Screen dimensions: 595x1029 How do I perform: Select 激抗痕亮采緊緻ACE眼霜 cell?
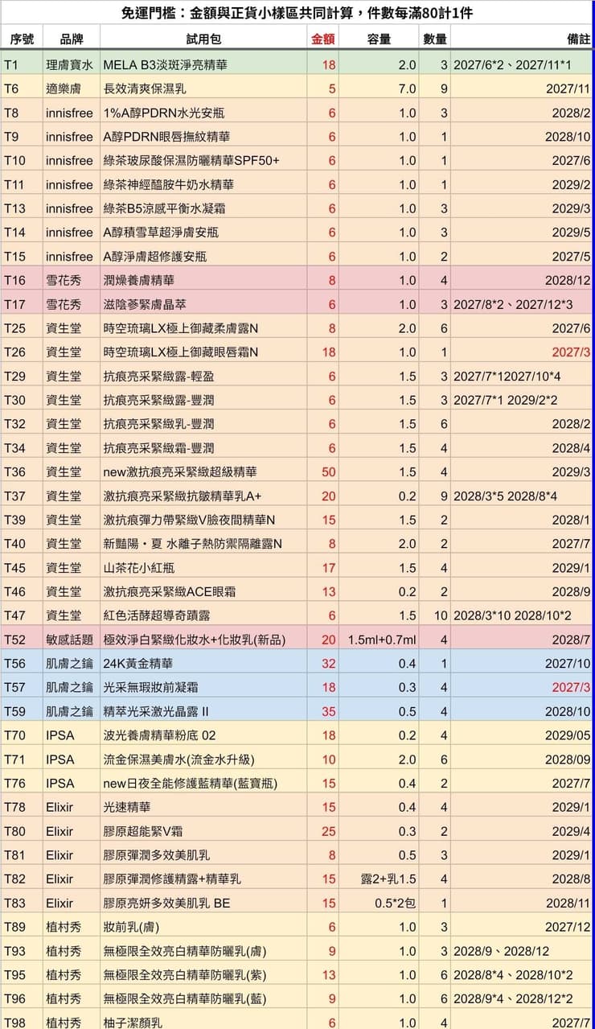point(203,591)
